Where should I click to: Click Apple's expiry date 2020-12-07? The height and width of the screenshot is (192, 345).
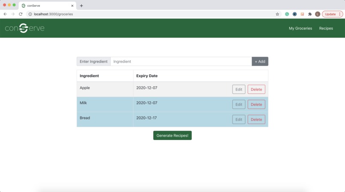(147, 88)
